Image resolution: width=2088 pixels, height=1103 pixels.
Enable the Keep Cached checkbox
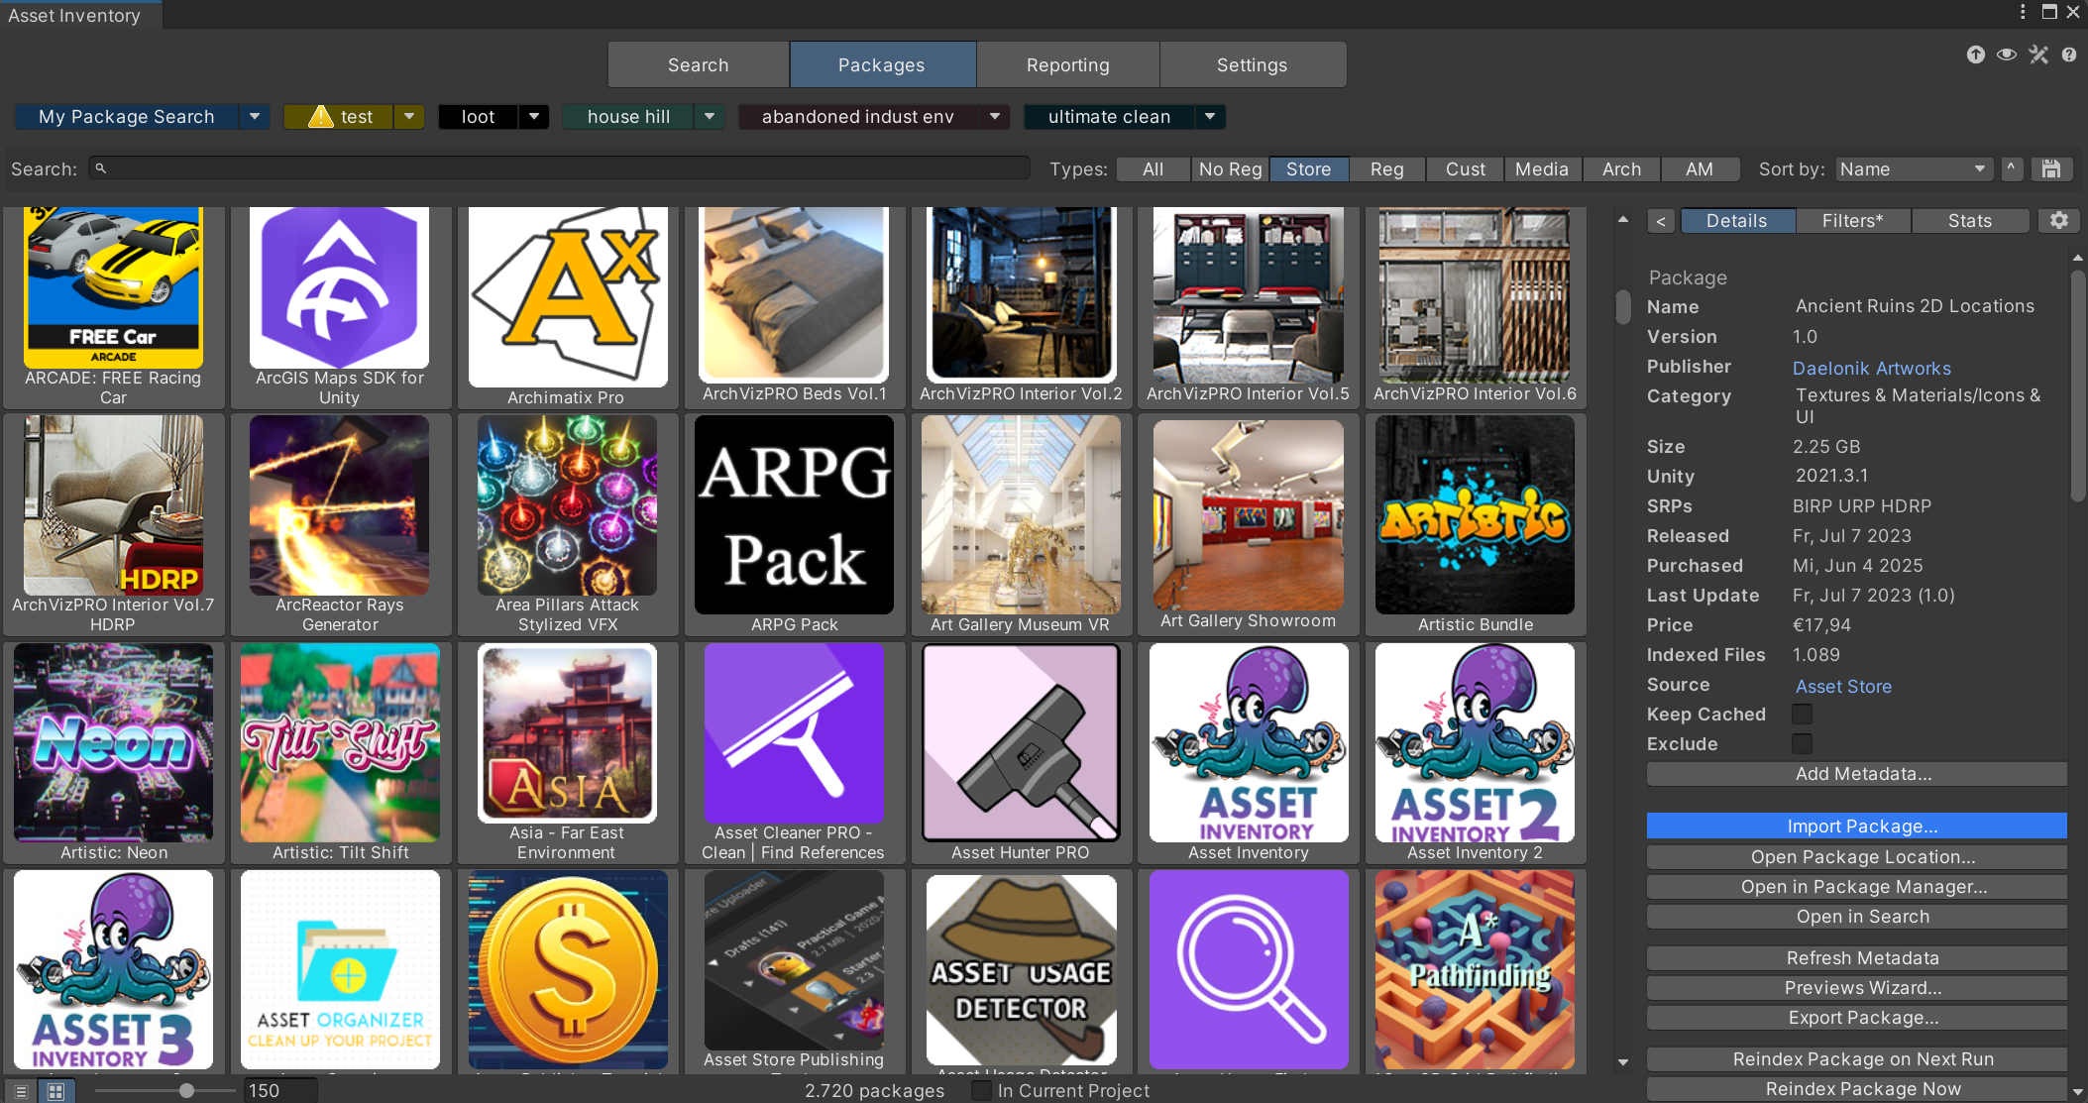[1803, 715]
